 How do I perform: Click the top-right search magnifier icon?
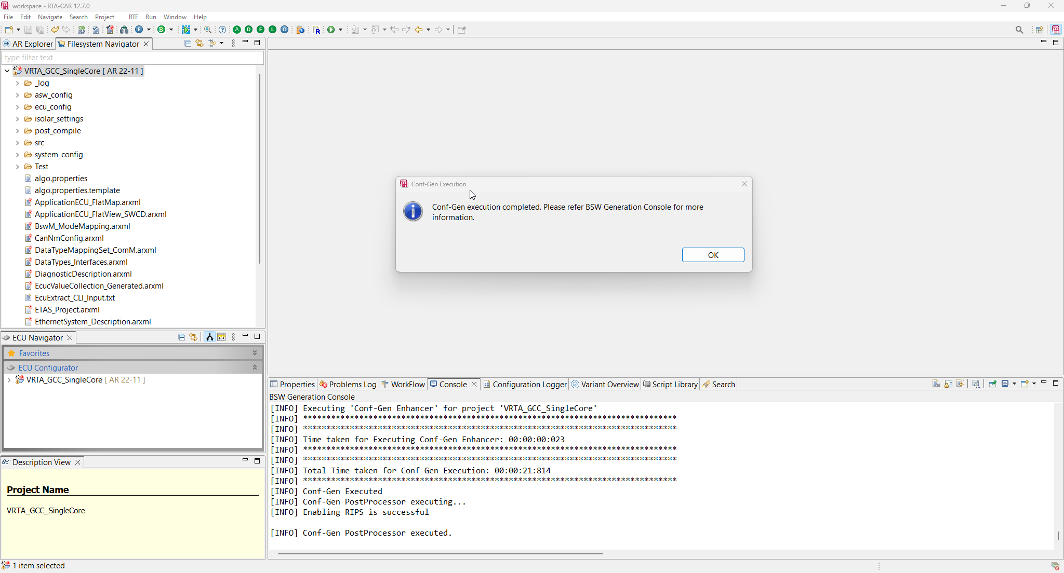tap(1019, 30)
